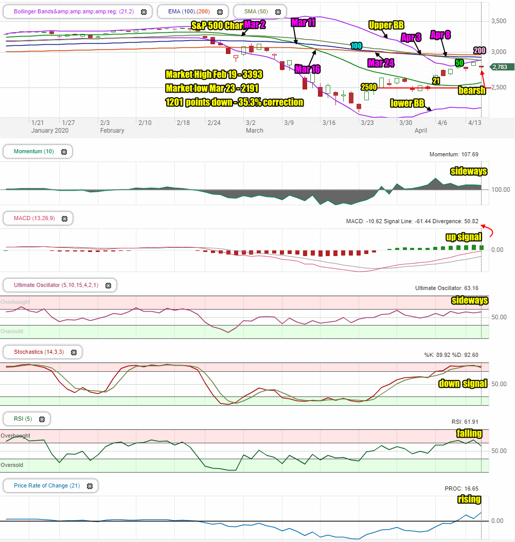Open Bollinger Bands settings label
The width and height of the screenshot is (515, 542).
74,11
